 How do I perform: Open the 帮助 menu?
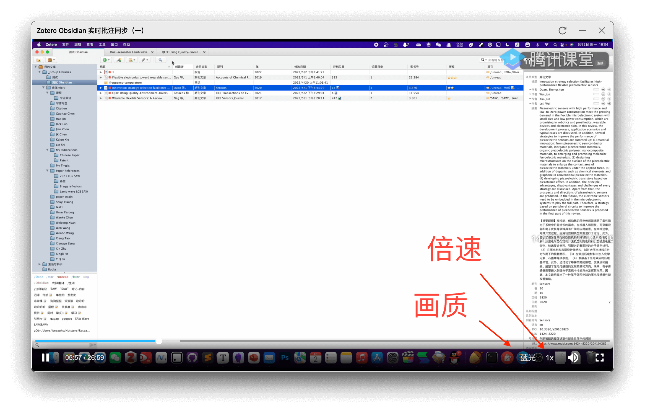126,45
